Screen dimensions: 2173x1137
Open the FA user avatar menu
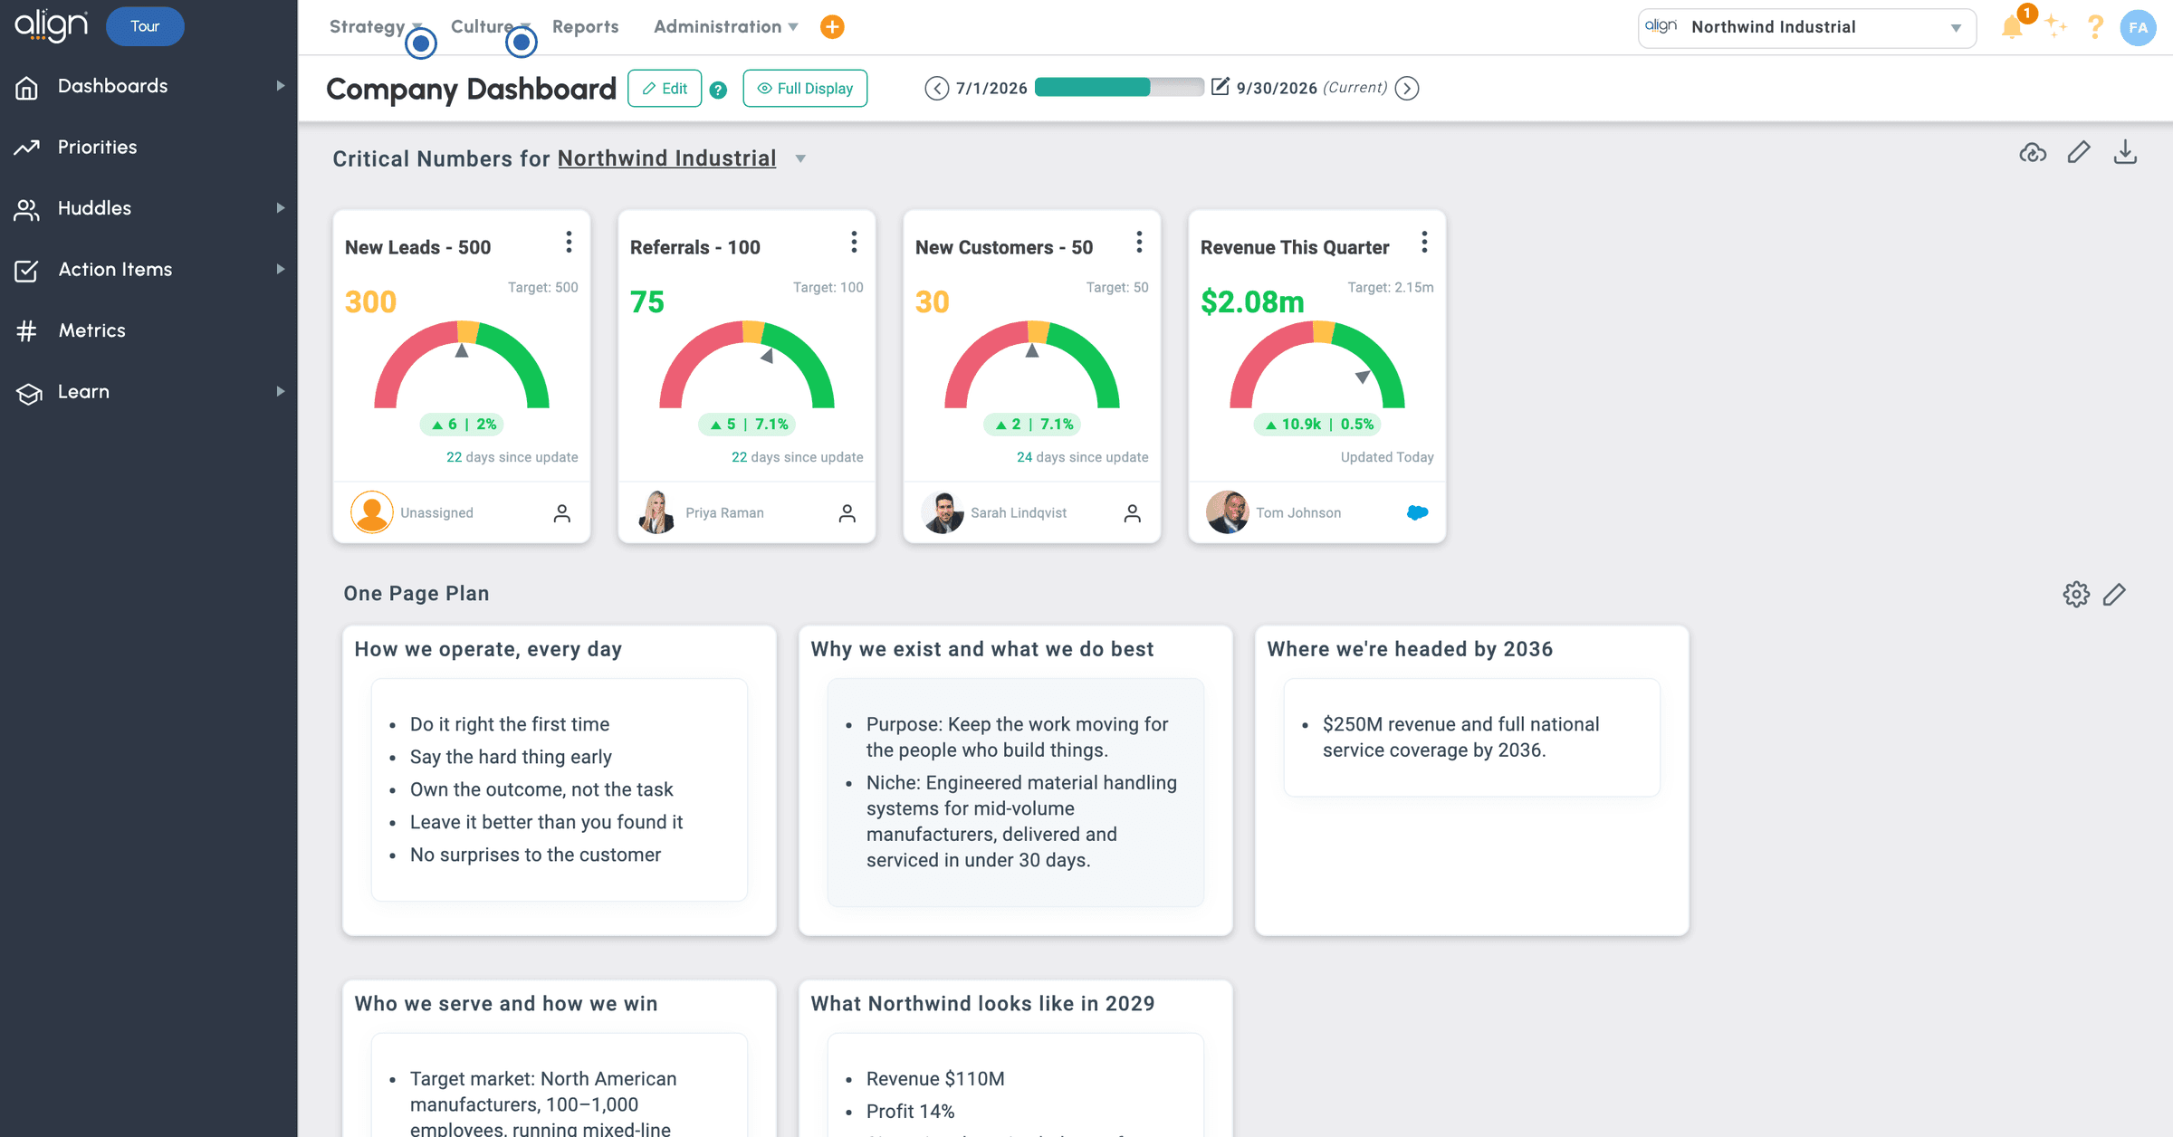pos(2138,27)
